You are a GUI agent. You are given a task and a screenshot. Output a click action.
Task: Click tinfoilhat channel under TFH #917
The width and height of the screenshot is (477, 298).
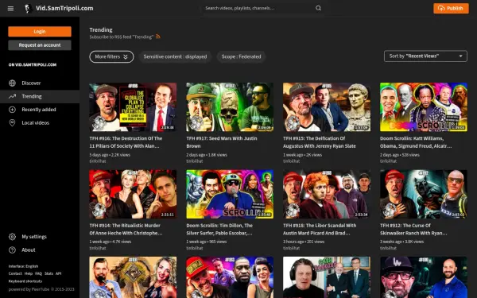(195, 161)
